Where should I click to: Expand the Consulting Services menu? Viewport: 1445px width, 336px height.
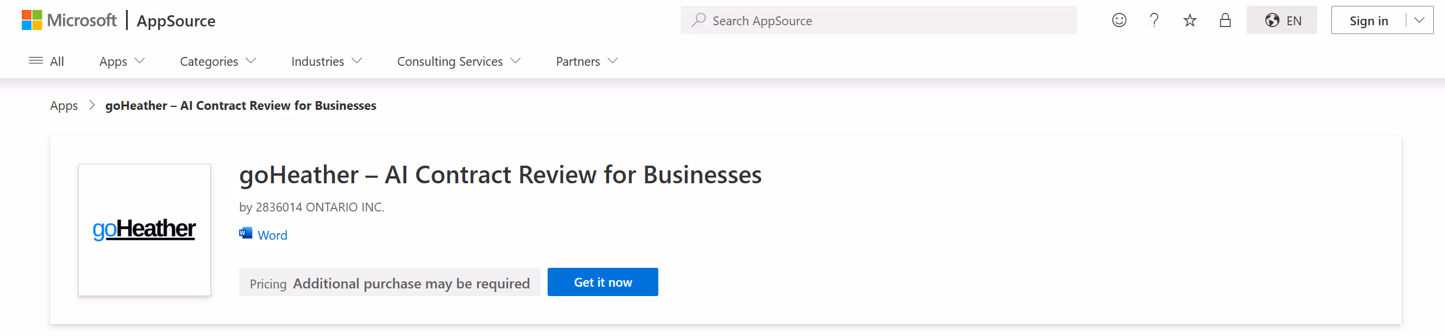click(459, 61)
